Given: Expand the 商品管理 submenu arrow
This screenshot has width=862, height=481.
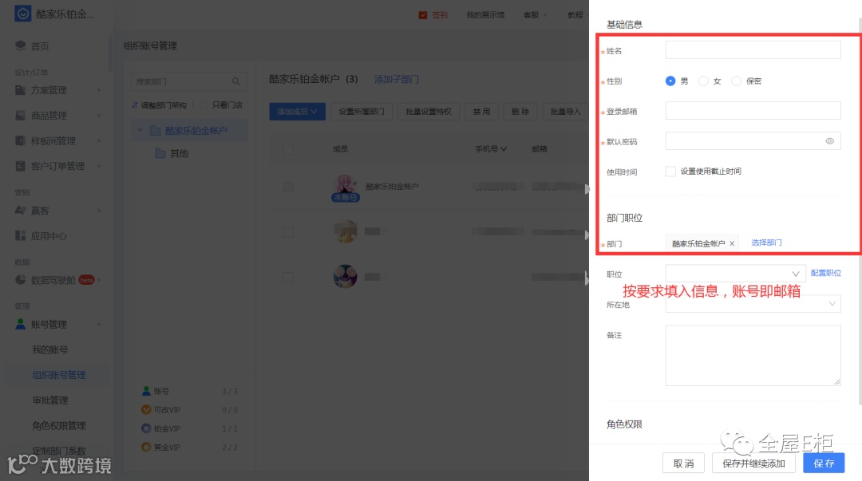Looking at the screenshot, I should (x=99, y=116).
